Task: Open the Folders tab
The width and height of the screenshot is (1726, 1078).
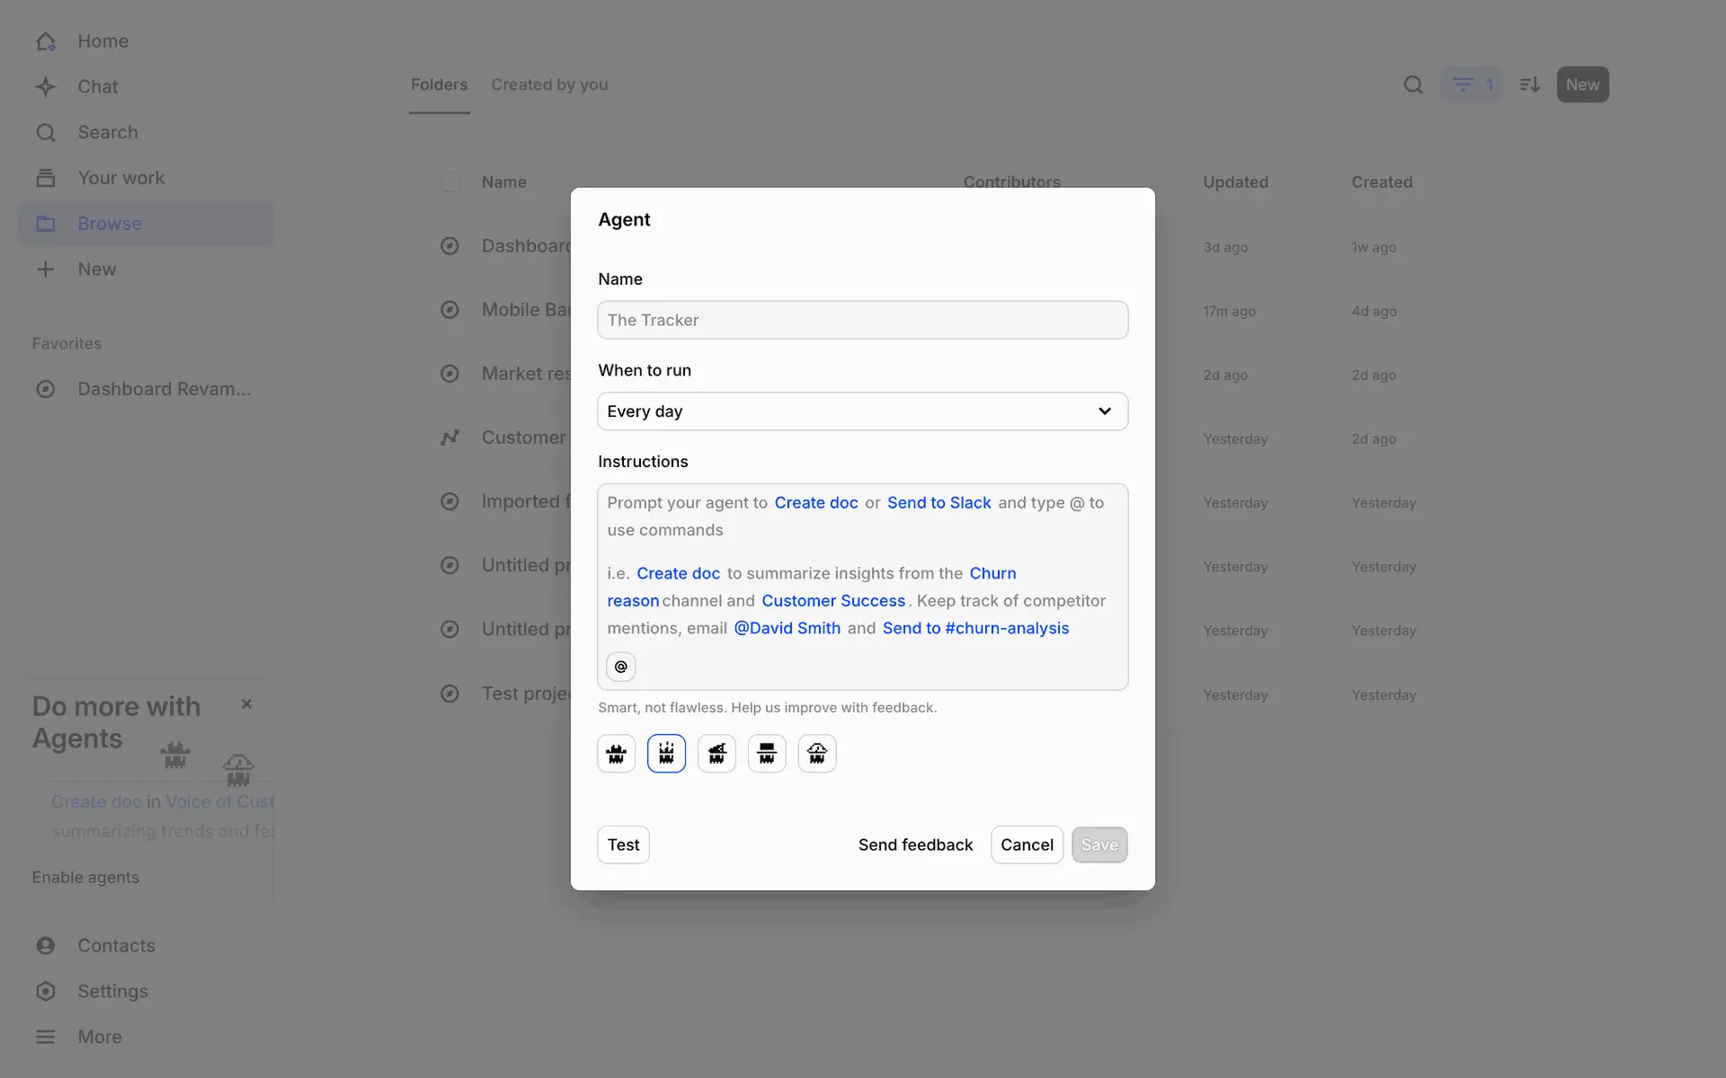Action: [x=439, y=84]
